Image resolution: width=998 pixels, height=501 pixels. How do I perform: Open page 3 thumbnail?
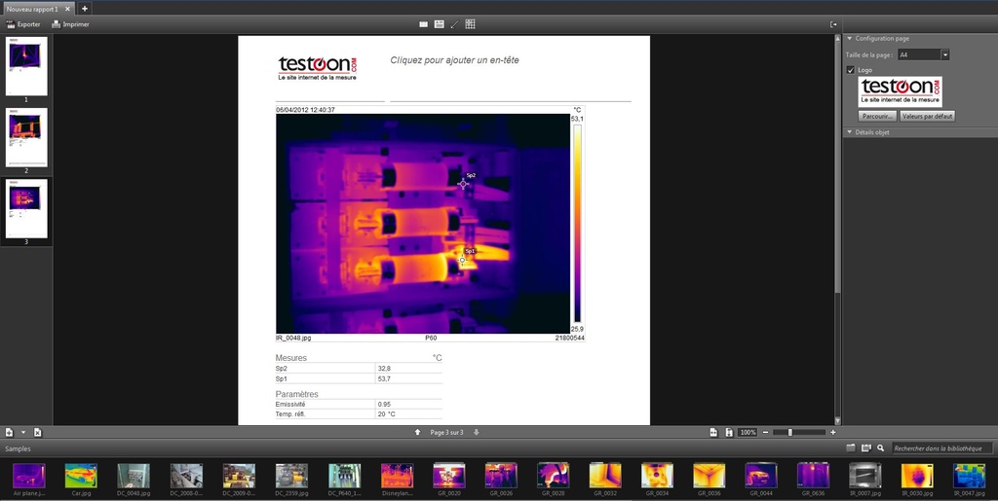click(x=26, y=208)
